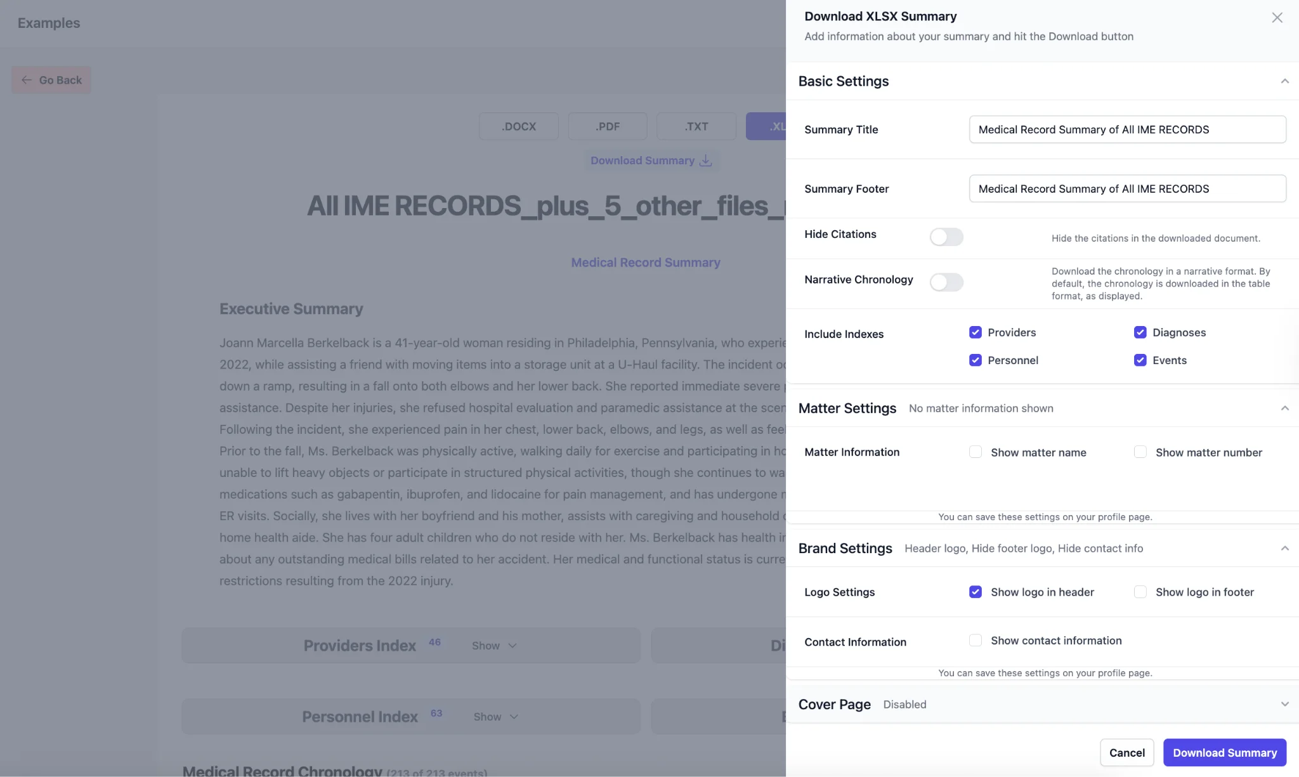Collapse the Basic Settings section
This screenshot has height=777, width=1299.
click(x=1284, y=81)
